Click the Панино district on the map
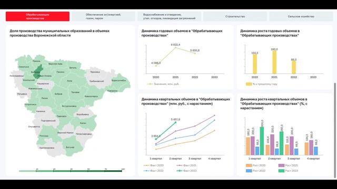337x189 pixels. (61, 72)
